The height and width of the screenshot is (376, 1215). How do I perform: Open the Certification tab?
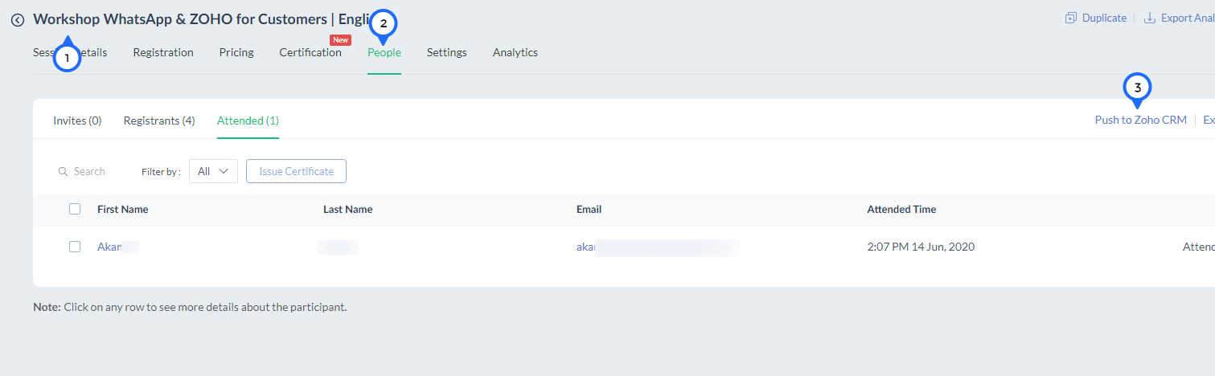pos(310,52)
